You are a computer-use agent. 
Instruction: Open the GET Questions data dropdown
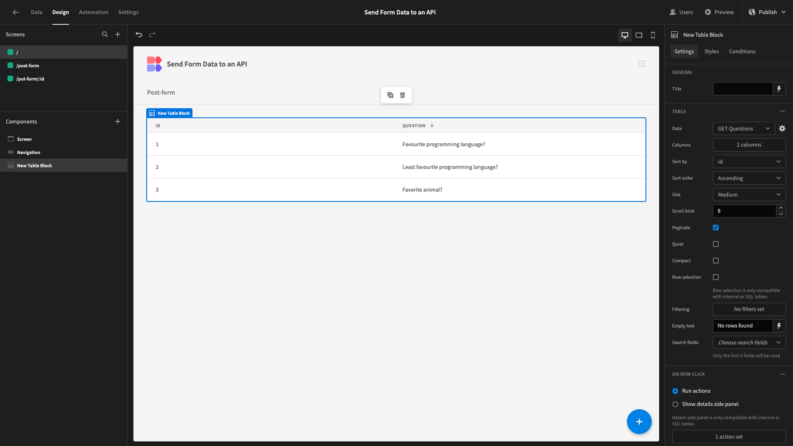tap(744, 128)
